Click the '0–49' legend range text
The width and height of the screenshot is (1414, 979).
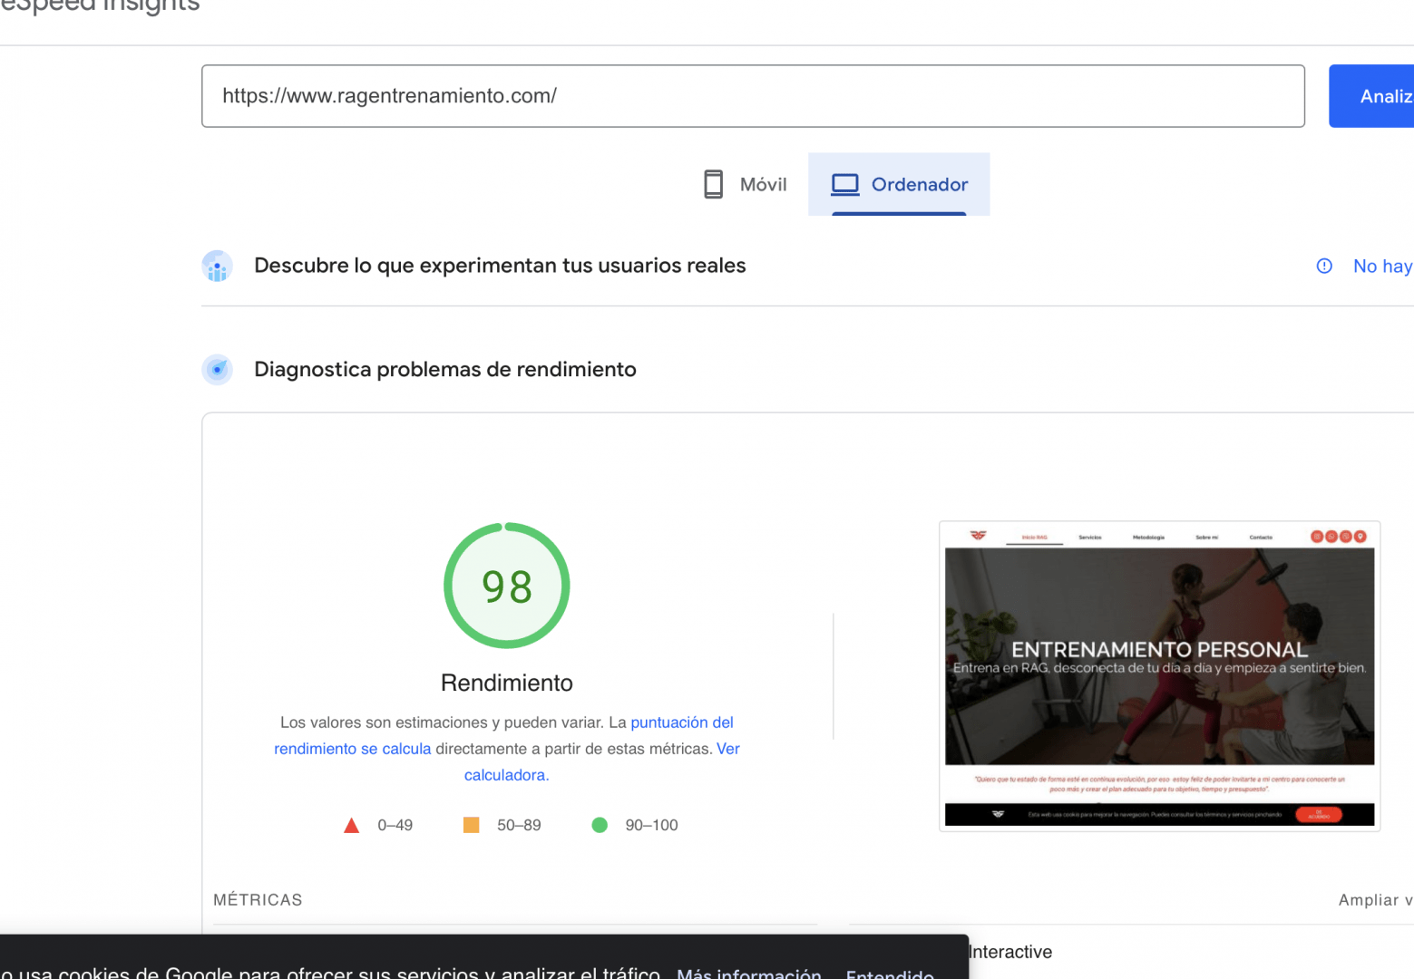pyautogui.click(x=395, y=825)
